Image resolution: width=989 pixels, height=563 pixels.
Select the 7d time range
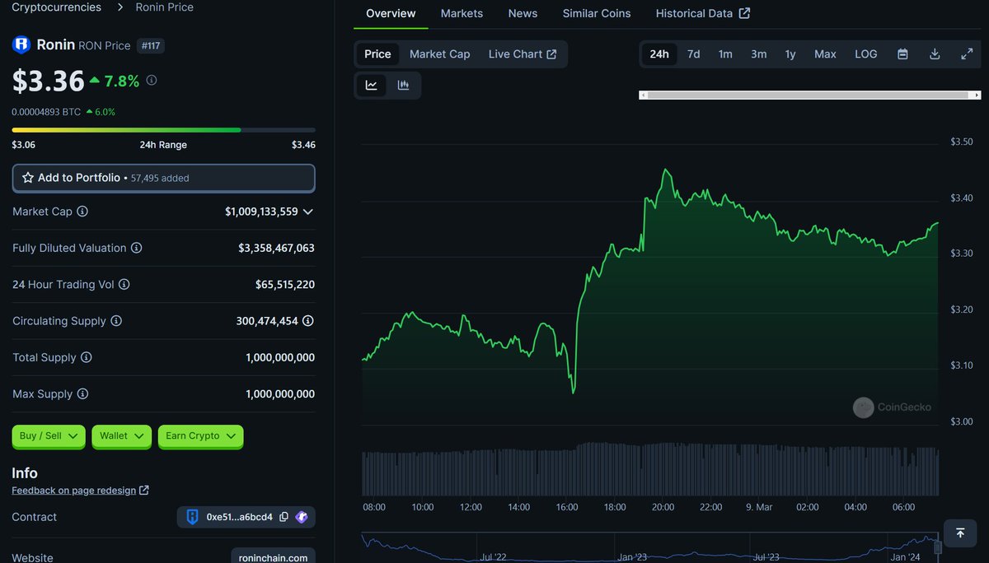point(694,54)
